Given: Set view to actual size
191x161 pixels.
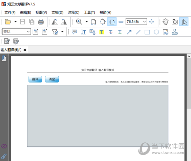Looking at the screenshot, I should 93,22.
